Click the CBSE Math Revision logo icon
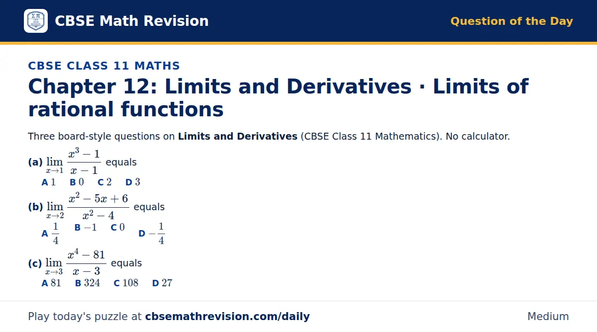Image resolution: width=597 pixels, height=332 pixels. point(36,21)
